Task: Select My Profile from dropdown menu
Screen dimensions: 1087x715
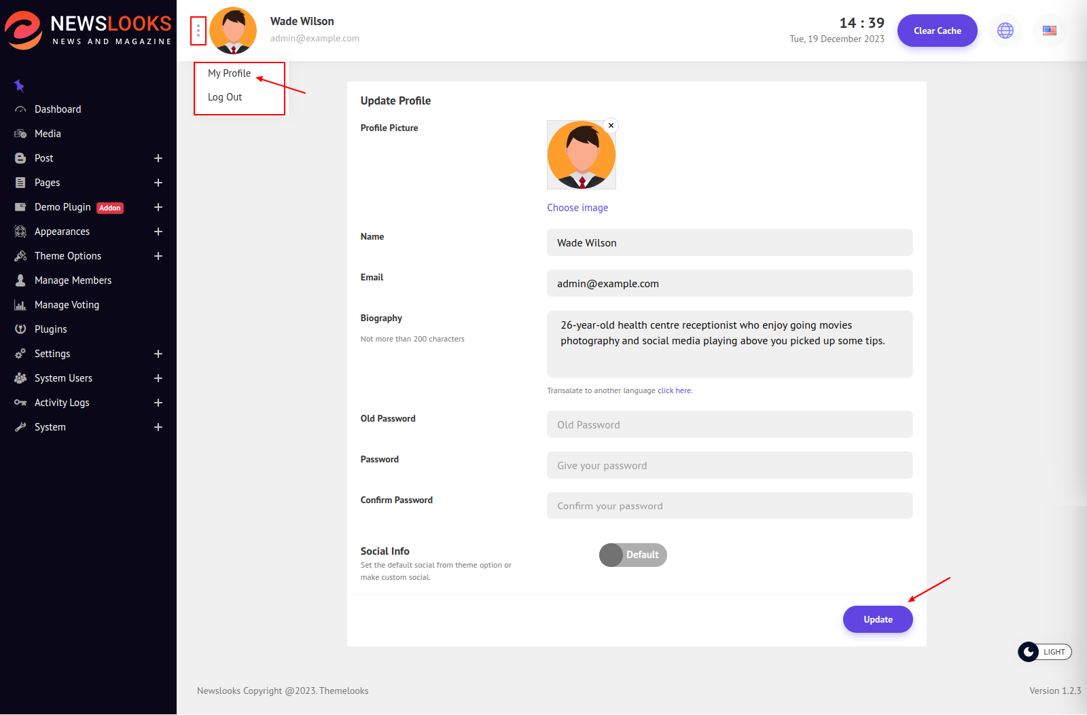Action: (x=229, y=73)
